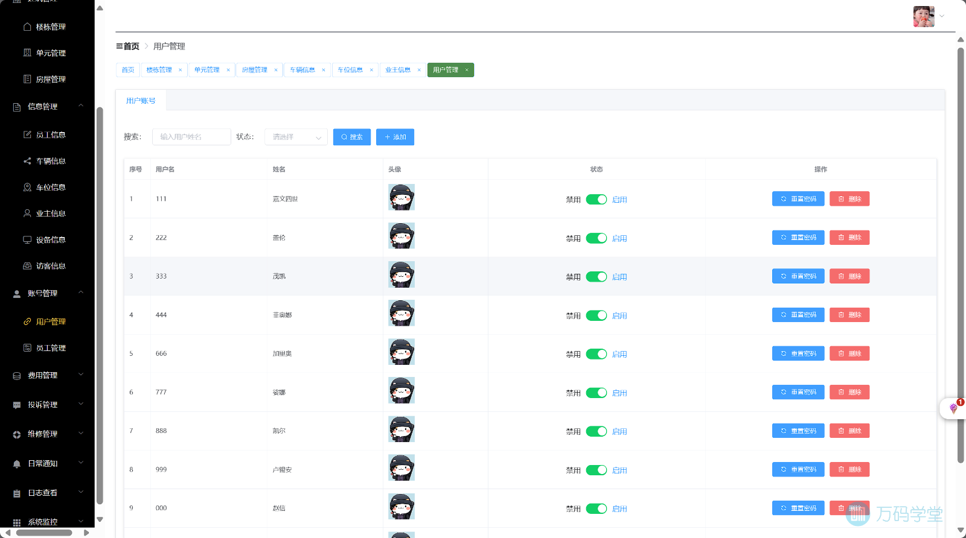Toggle status switch for user 000
The height and width of the screenshot is (538, 966).
tap(597, 508)
